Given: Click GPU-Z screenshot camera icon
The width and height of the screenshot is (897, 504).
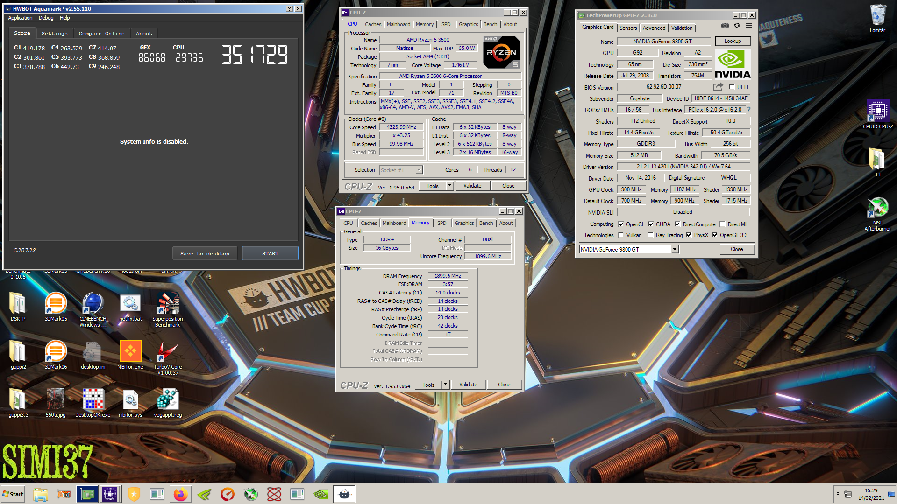Looking at the screenshot, I should tap(725, 26).
